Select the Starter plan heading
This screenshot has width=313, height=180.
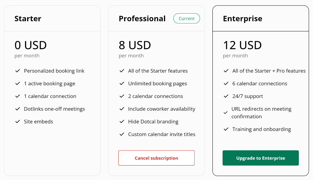pos(28,19)
